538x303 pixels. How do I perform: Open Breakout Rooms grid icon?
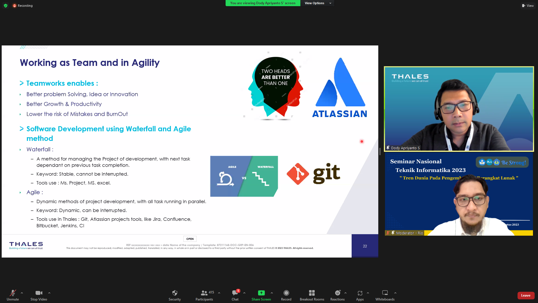312,293
